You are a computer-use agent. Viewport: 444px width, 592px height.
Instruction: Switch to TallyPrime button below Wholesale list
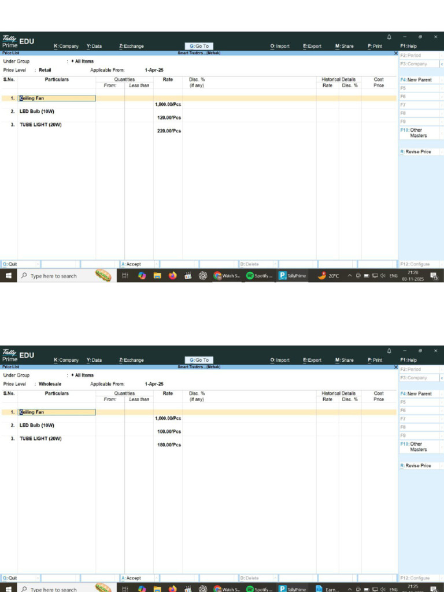[292, 589]
